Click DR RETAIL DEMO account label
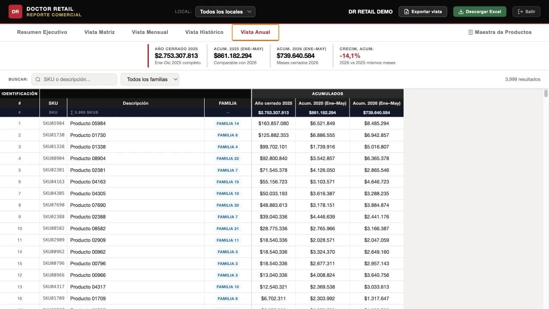 371,12
